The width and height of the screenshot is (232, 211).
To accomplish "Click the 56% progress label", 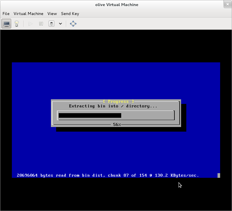I will (x=117, y=124).
